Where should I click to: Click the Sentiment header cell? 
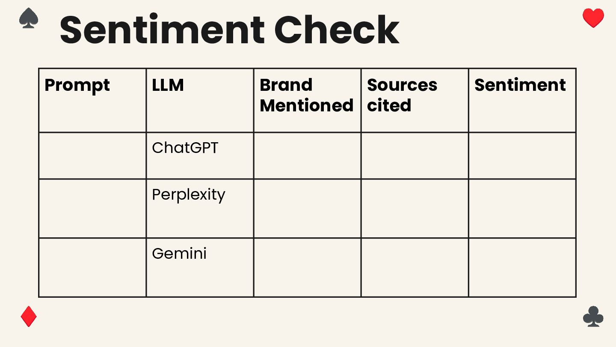(x=522, y=100)
